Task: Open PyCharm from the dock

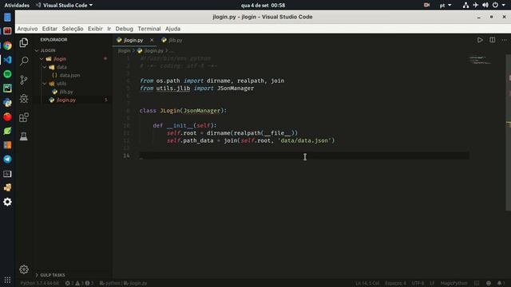Action: [x=7, y=88]
